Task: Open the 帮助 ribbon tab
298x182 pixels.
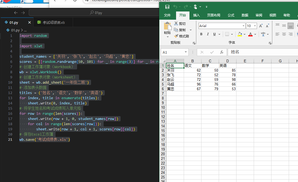Action: 287,15
